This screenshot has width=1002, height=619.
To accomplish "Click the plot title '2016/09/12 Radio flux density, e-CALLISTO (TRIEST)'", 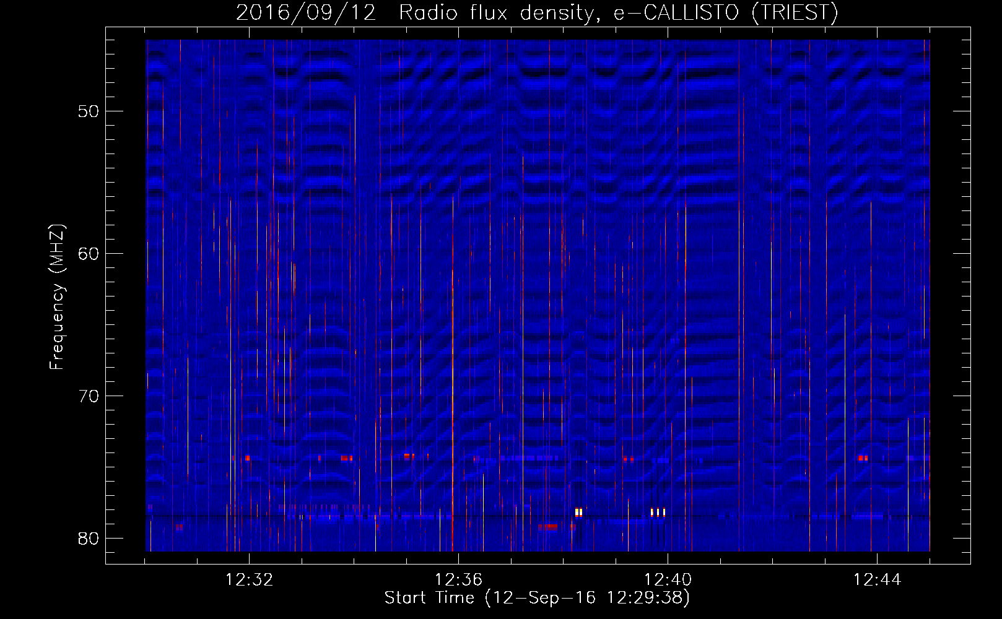I will click(537, 12).
